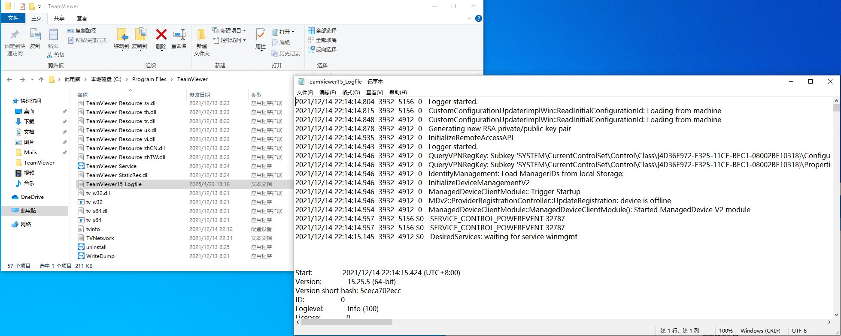Select OneDrive in navigation pane
This screenshot has height=336, width=841.
click(x=32, y=197)
